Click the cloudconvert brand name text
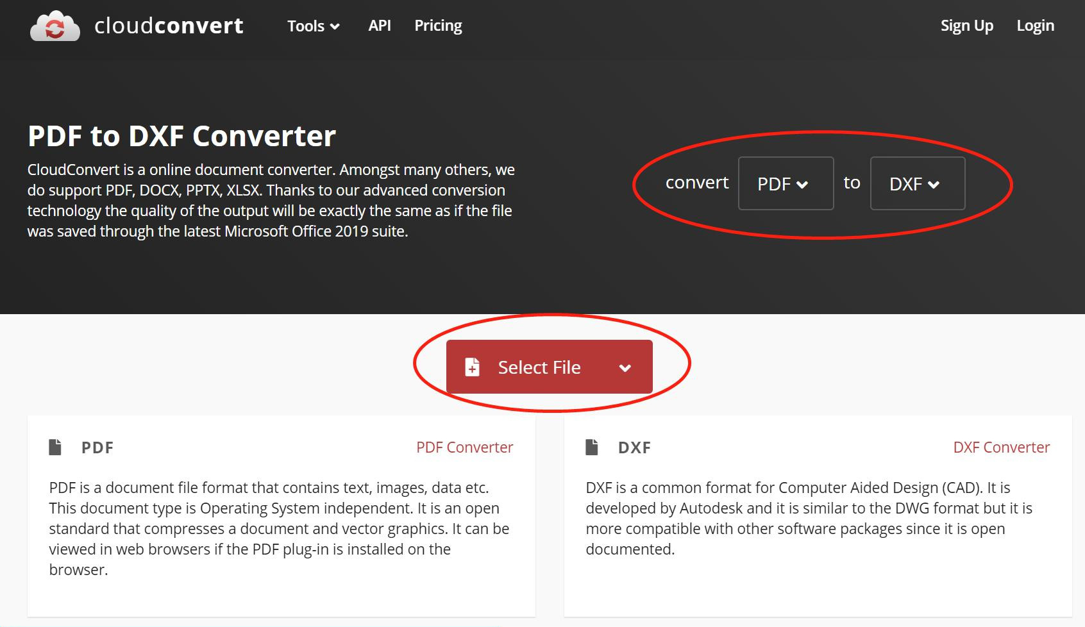 (169, 26)
